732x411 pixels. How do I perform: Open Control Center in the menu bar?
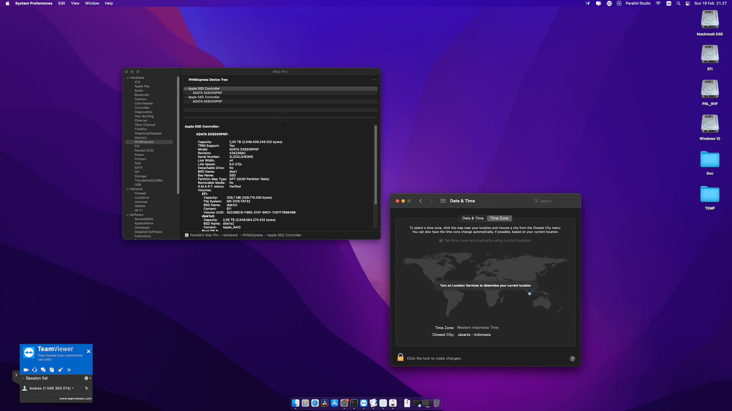[687, 3]
